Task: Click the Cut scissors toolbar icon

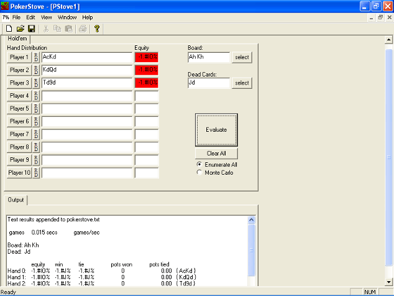Action: (46, 29)
